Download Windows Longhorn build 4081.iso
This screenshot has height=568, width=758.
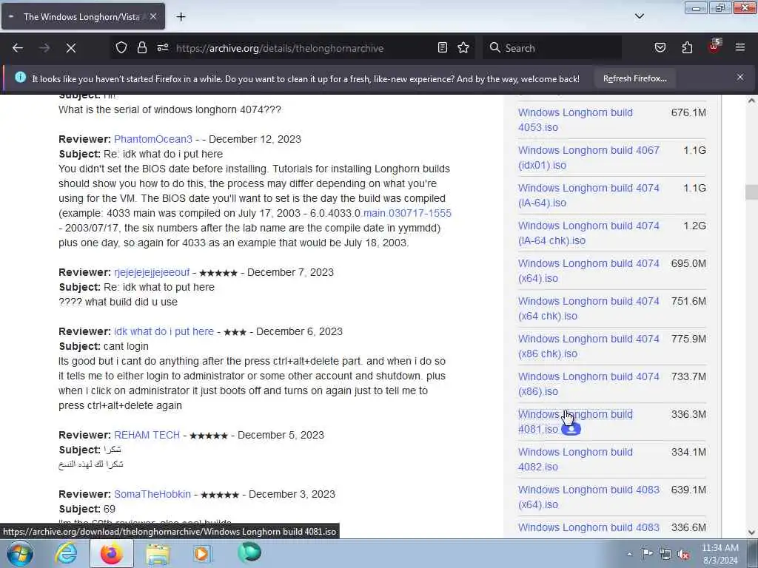[575, 421]
